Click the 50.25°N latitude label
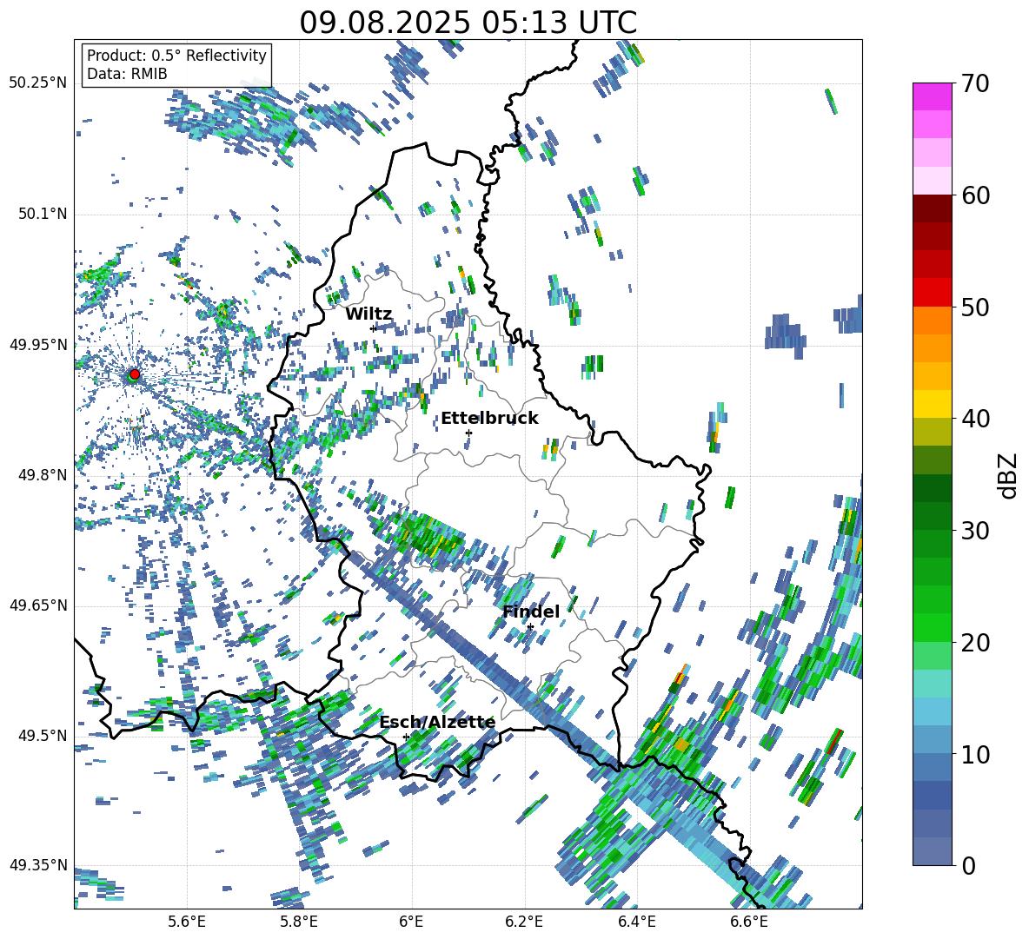 (38, 83)
